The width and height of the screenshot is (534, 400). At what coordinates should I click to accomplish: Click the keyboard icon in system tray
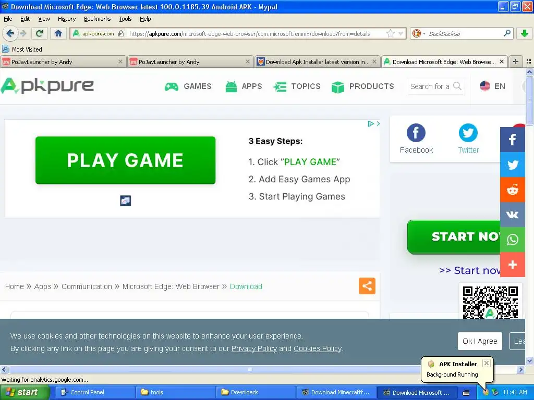pyautogui.click(x=466, y=393)
